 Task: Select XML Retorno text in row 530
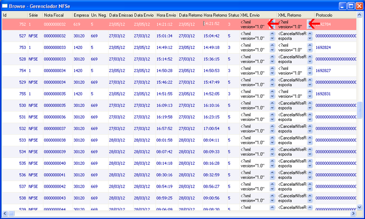tap(292, 105)
